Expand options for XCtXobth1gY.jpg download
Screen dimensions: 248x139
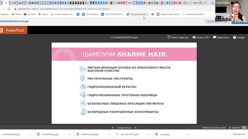pyautogui.click(x=70, y=134)
